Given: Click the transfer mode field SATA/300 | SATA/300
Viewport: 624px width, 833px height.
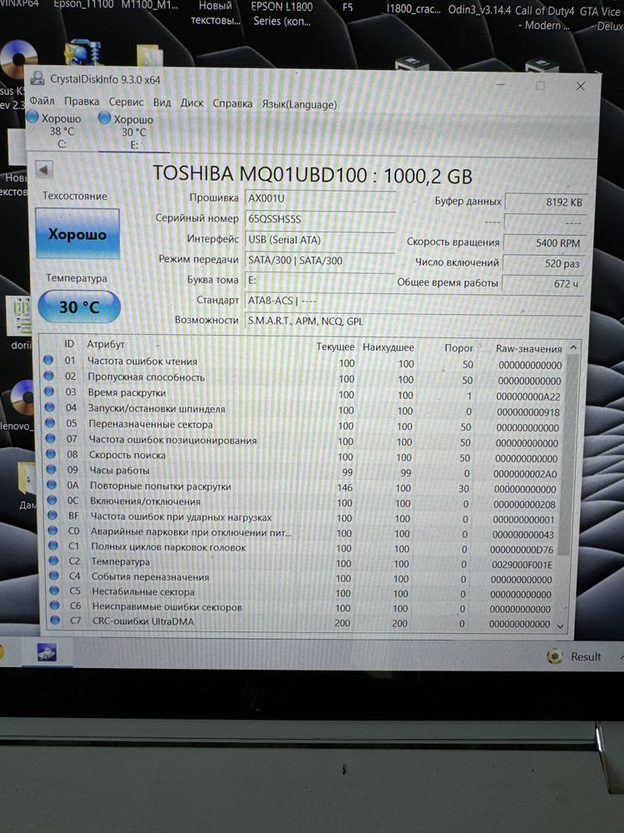Looking at the screenshot, I should click(x=320, y=260).
